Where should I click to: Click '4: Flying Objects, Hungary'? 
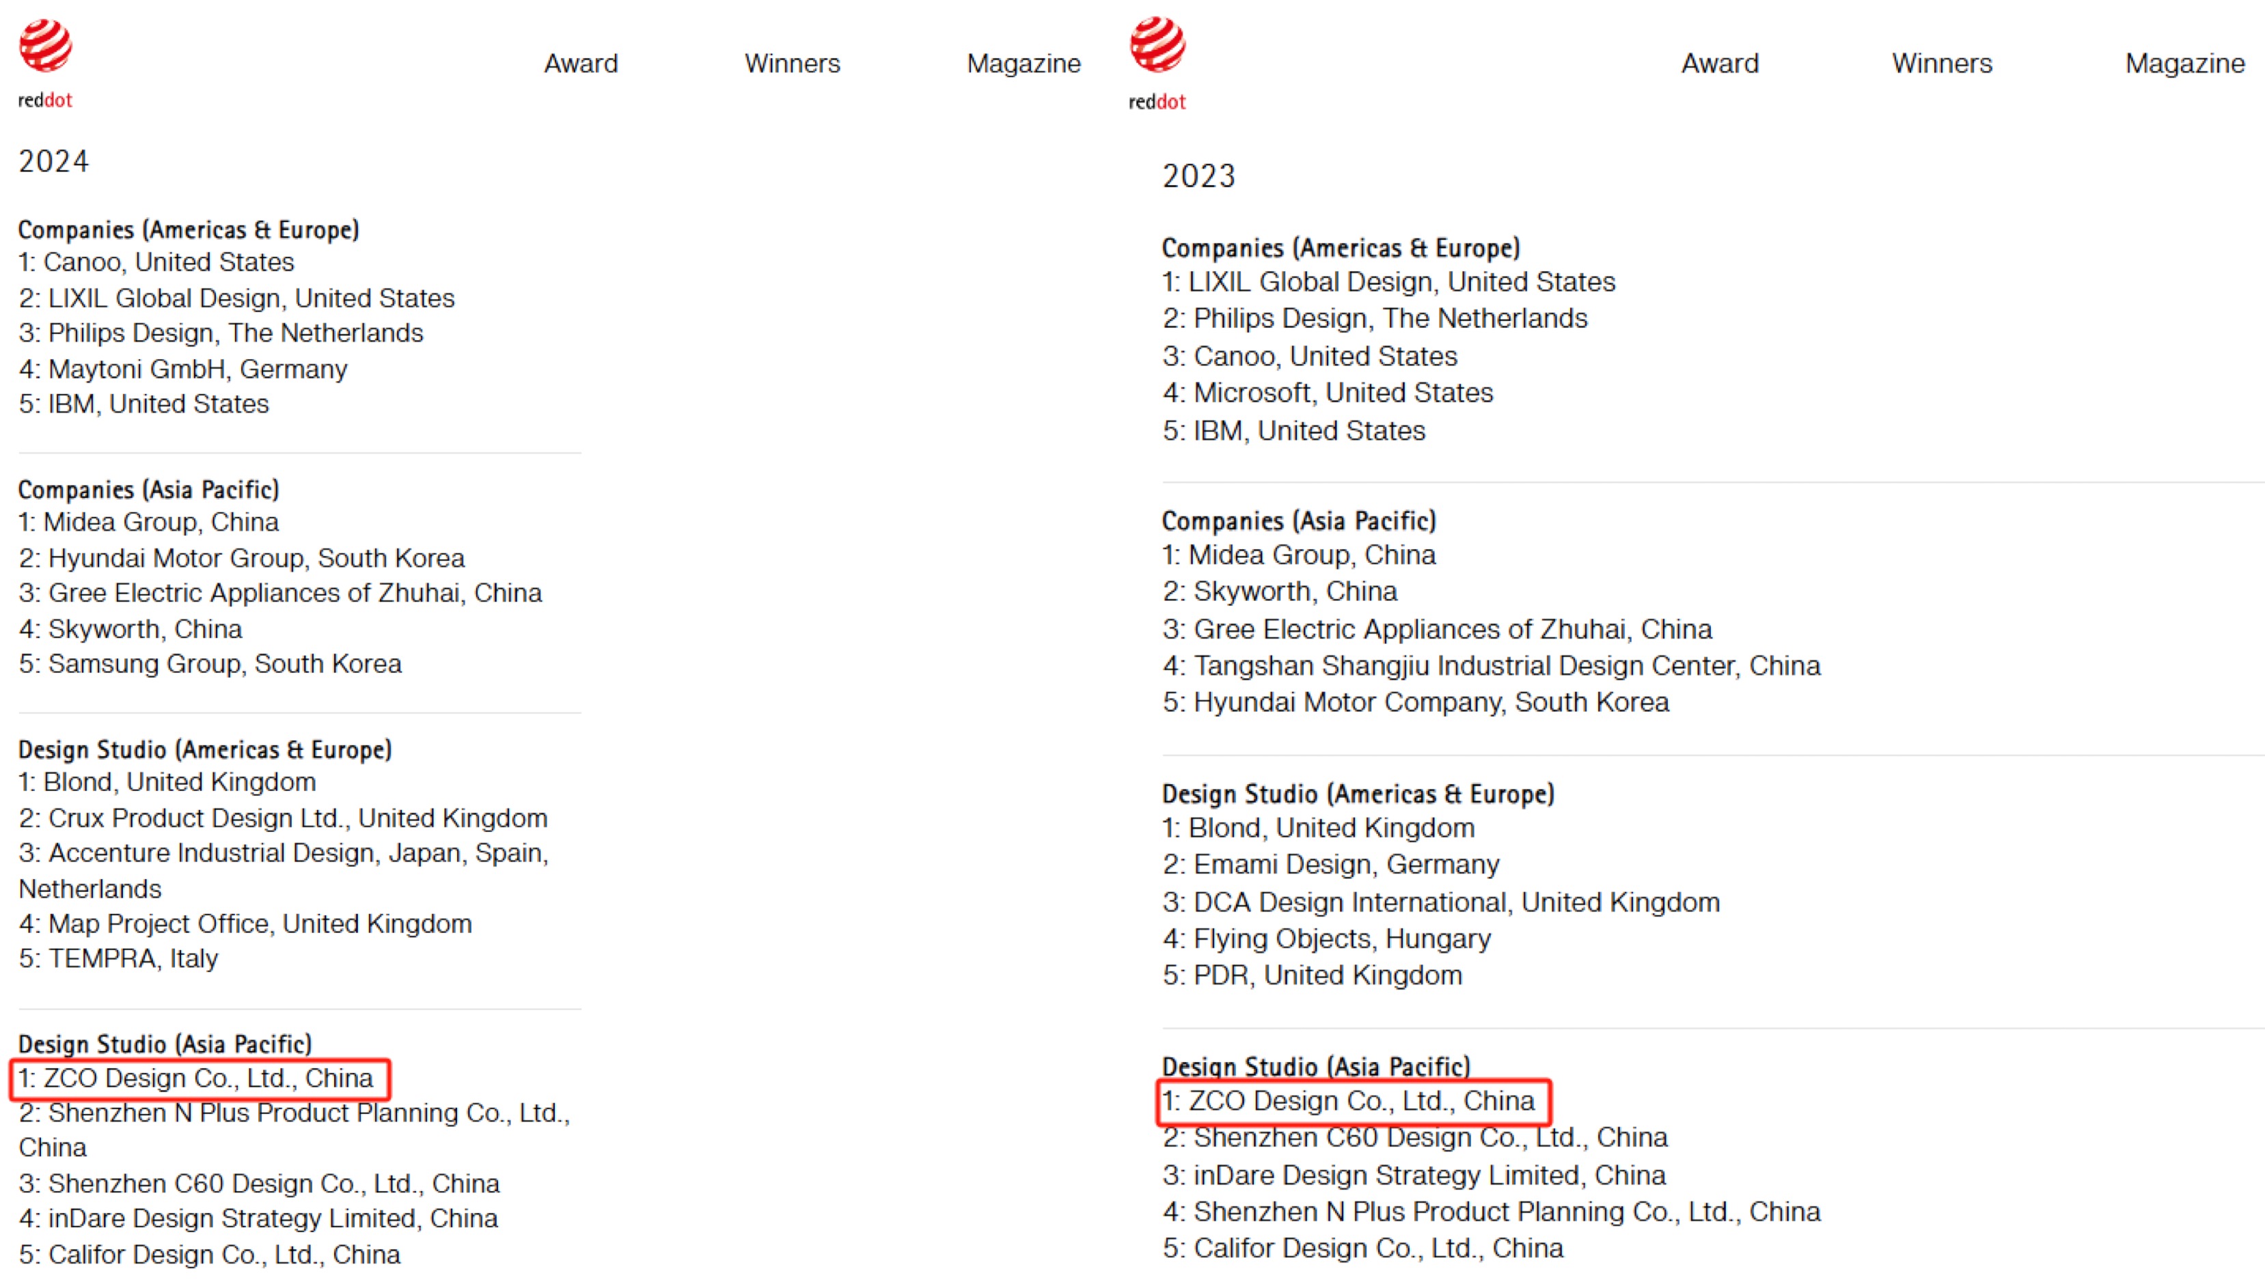click(x=1326, y=938)
